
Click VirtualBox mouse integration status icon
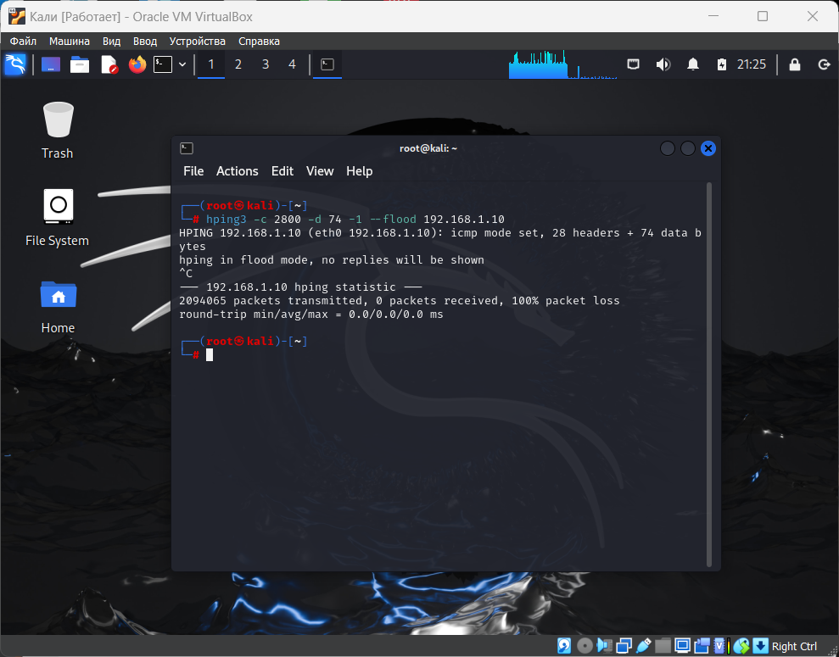coord(741,646)
